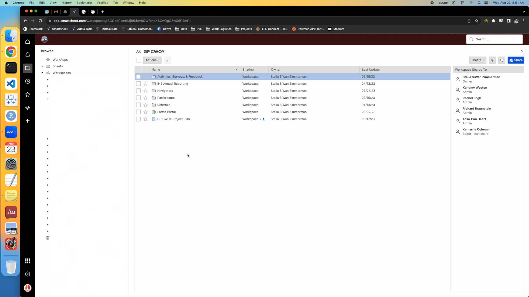
Task: Click inside the Search field
Action: point(495,39)
